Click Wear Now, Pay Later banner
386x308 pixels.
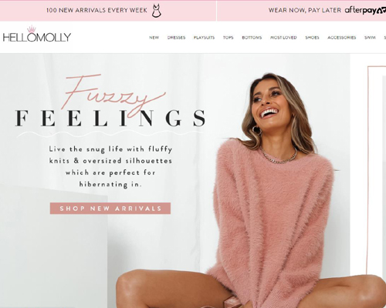[x=305, y=10]
